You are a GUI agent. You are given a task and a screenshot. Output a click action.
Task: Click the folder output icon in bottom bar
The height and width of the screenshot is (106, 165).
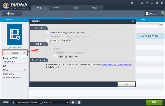(x=73, y=103)
